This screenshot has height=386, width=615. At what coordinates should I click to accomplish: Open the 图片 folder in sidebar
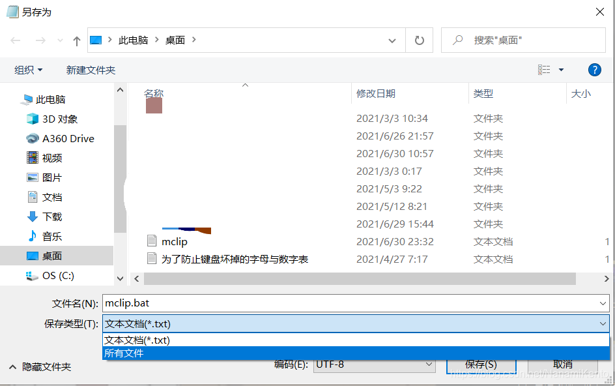(51, 177)
